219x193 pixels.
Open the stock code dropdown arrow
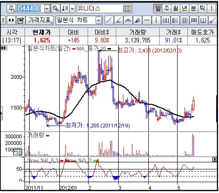[47, 8]
